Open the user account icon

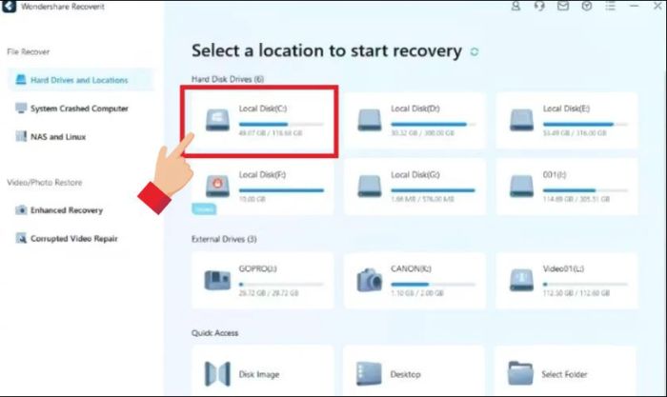515,6
